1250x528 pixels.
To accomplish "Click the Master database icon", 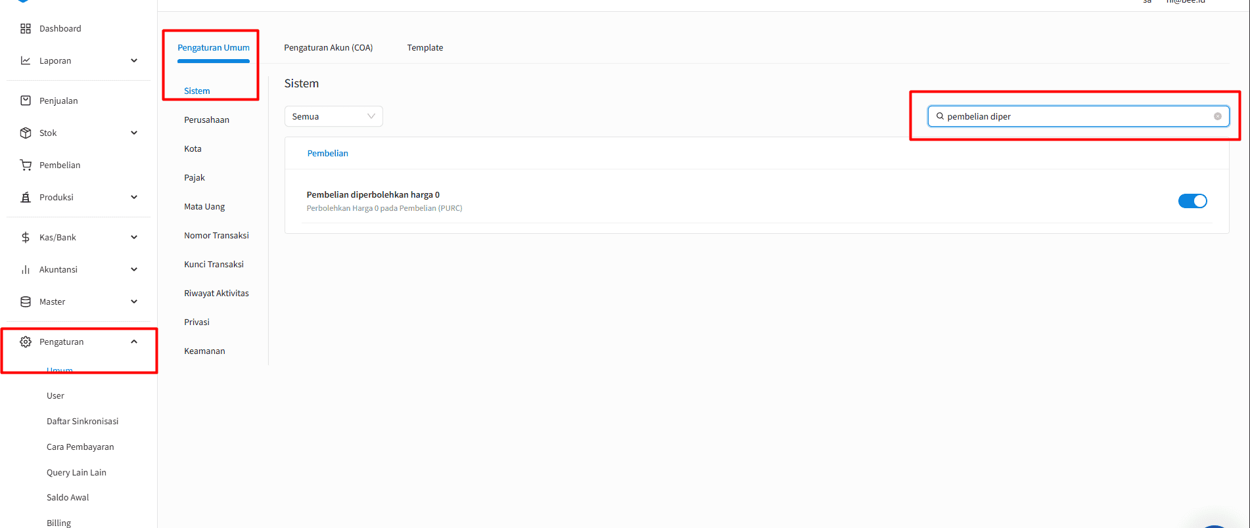I will (26, 301).
